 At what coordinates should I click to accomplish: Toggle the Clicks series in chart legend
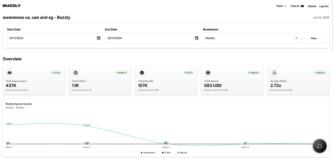166,153
